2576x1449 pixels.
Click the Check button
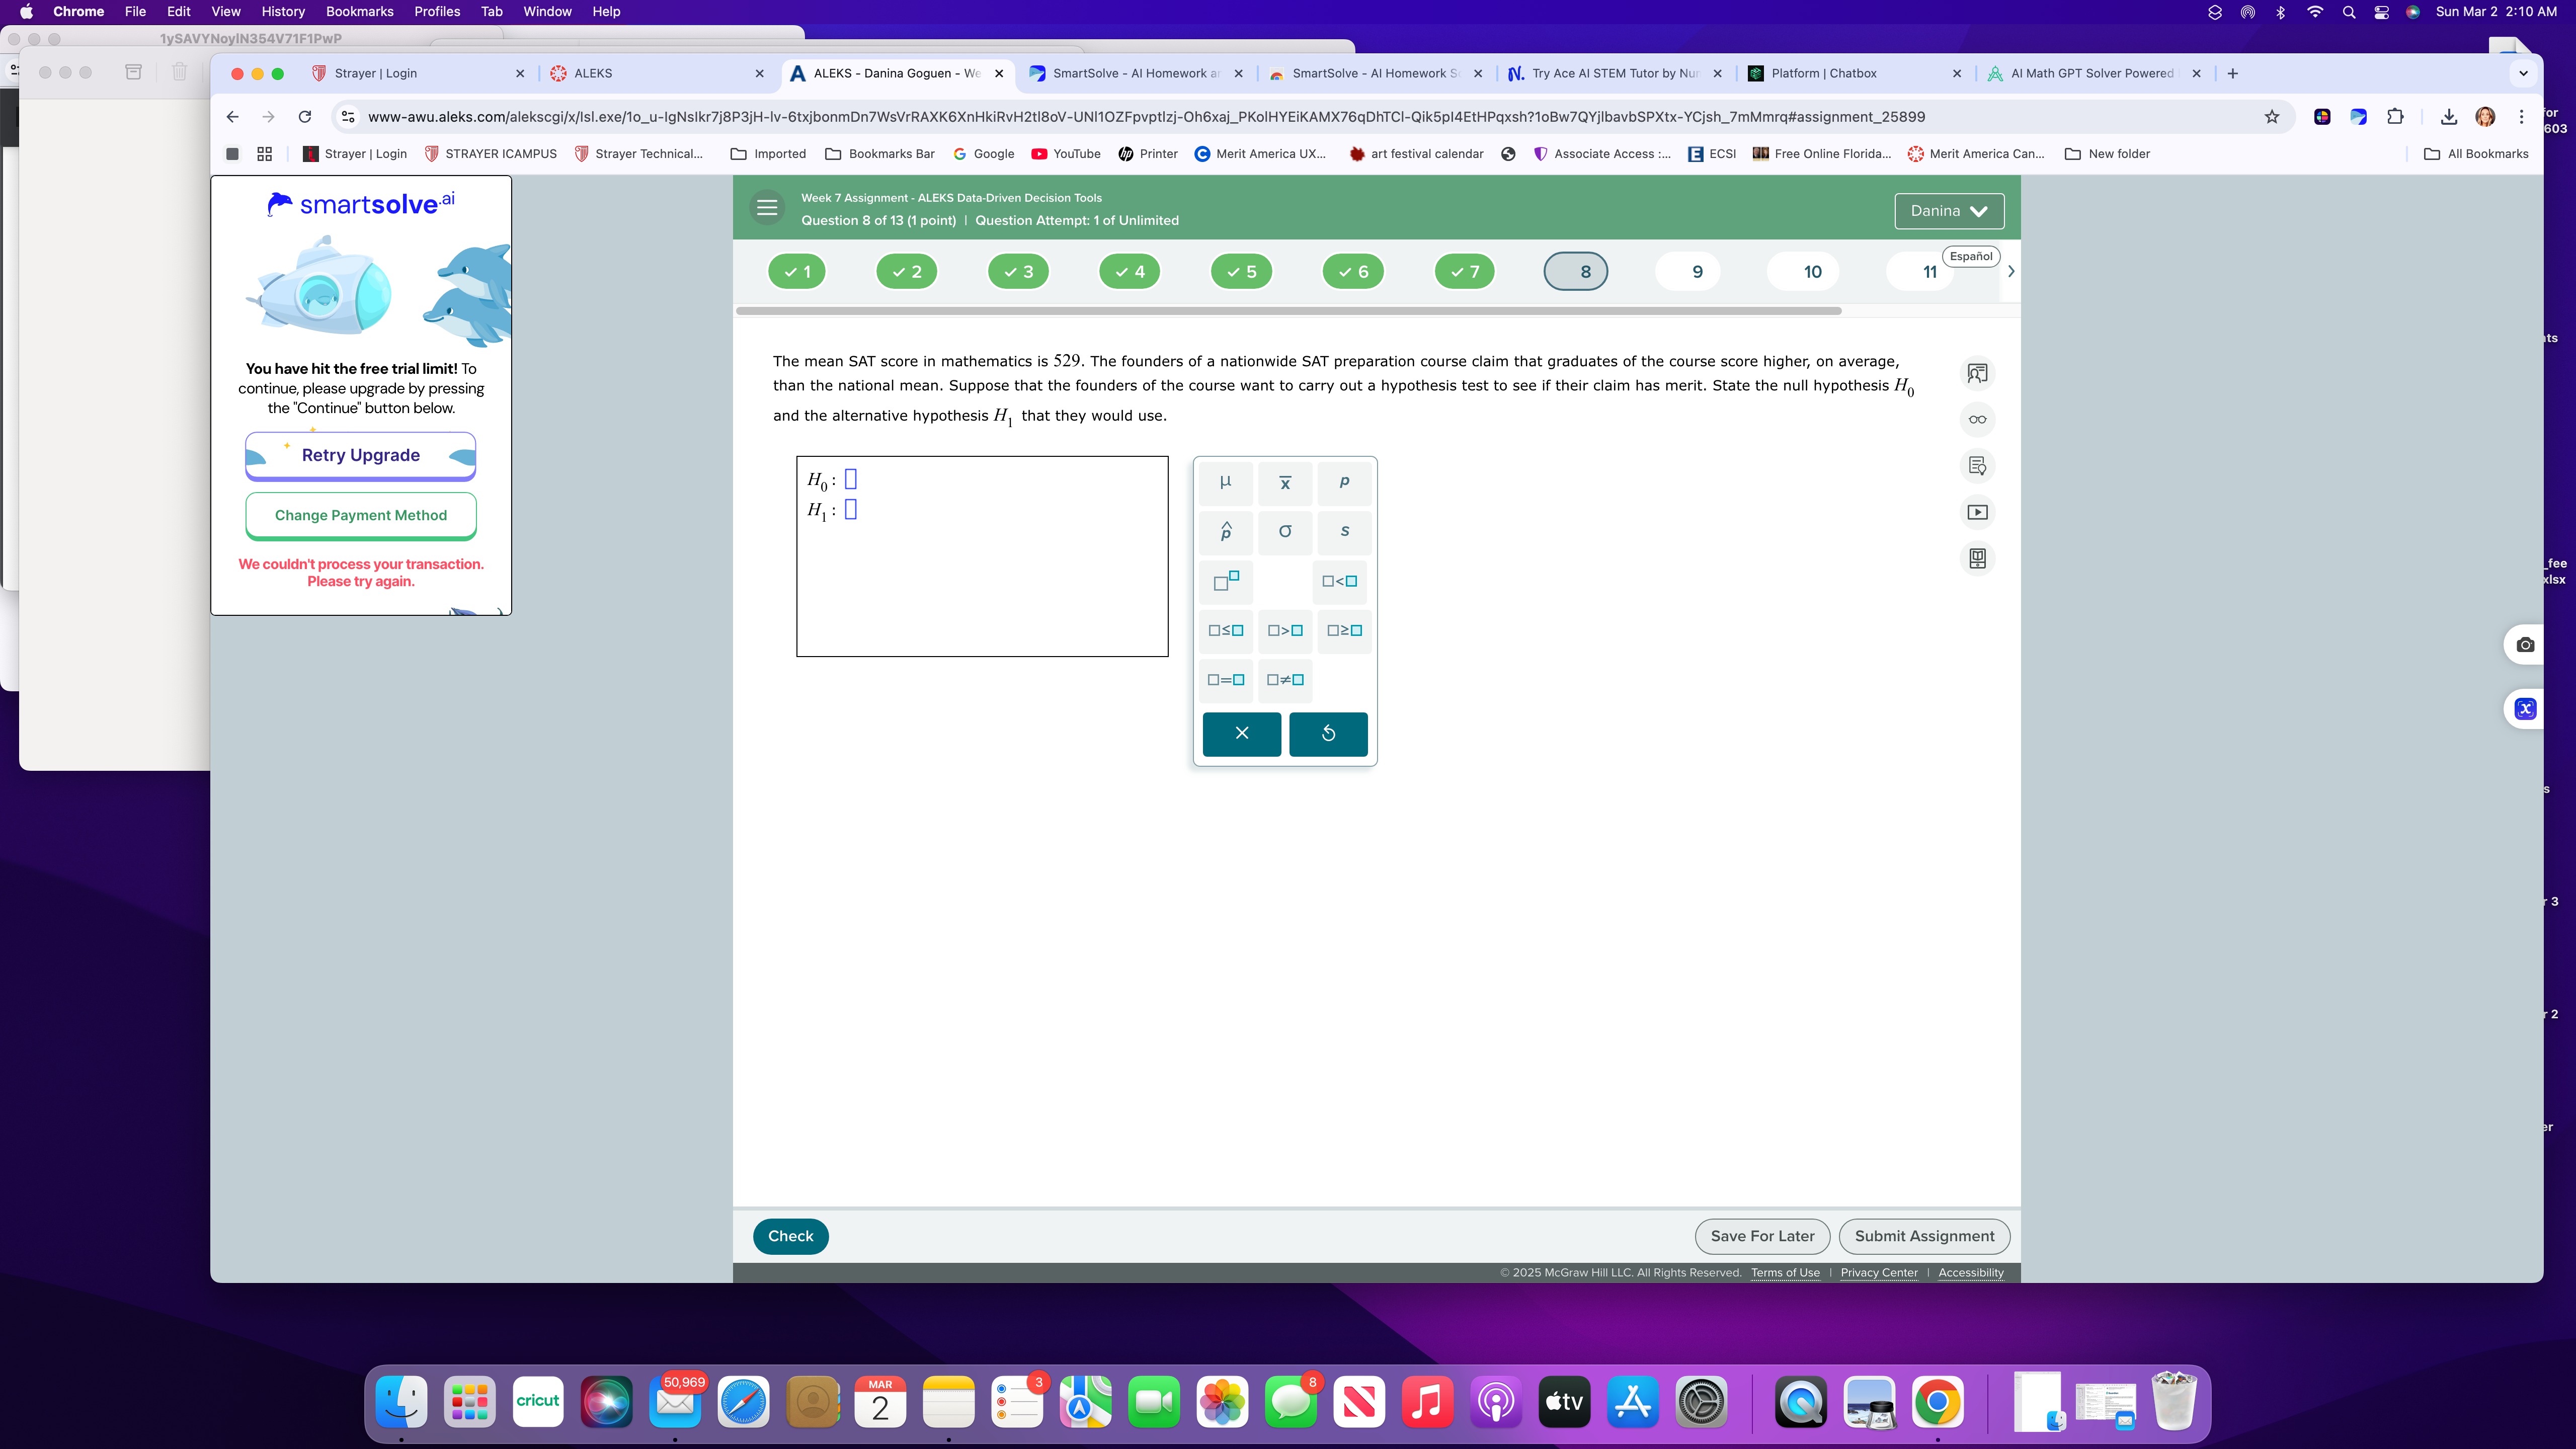[791, 1236]
